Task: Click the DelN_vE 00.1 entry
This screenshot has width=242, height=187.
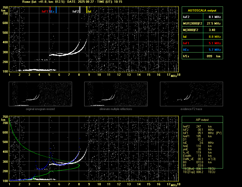Action: 199,159
